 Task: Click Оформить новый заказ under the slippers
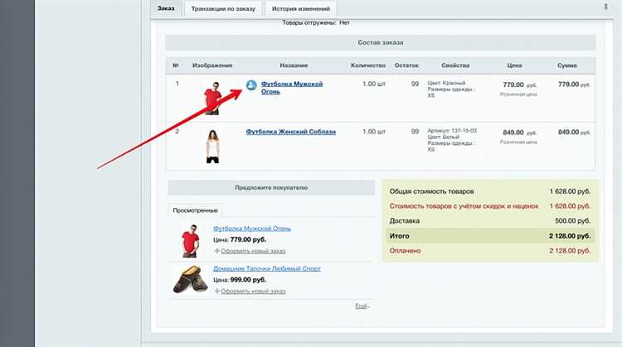253,291
